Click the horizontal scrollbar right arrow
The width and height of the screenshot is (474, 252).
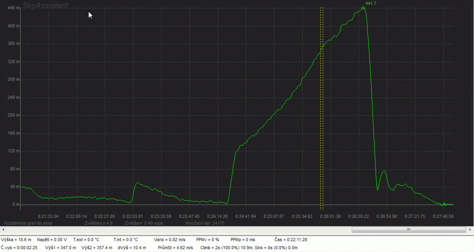point(470,230)
